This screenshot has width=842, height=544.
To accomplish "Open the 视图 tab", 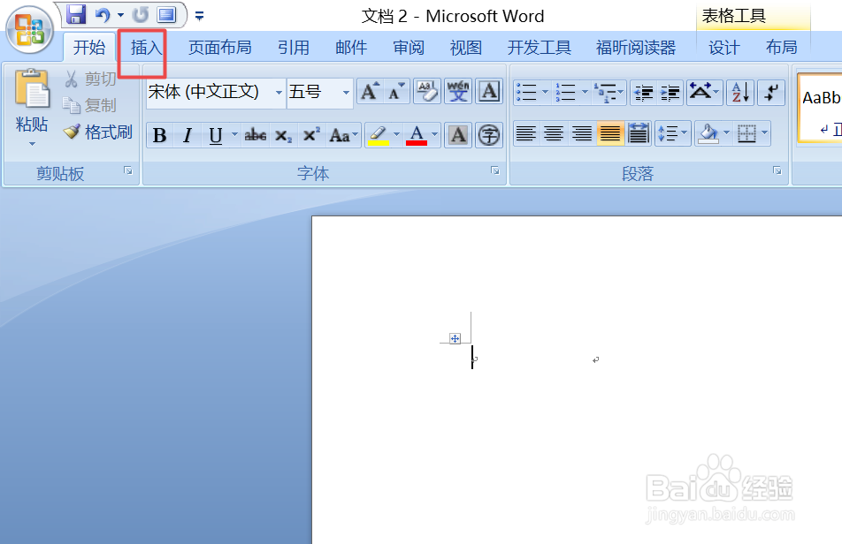I will 466,47.
